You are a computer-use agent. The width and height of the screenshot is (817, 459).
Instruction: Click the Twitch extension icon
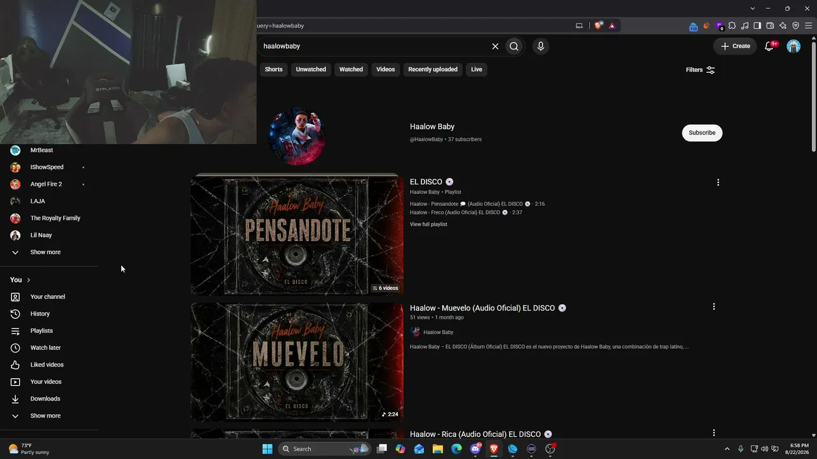pos(719,25)
